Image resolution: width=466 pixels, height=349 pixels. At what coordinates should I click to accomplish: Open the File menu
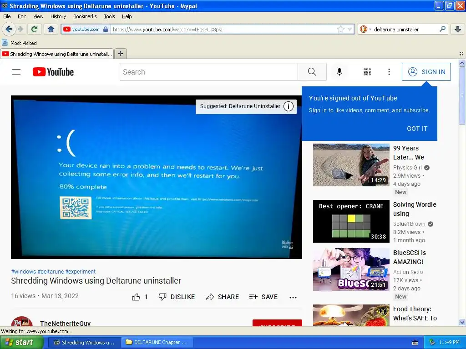click(7, 16)
